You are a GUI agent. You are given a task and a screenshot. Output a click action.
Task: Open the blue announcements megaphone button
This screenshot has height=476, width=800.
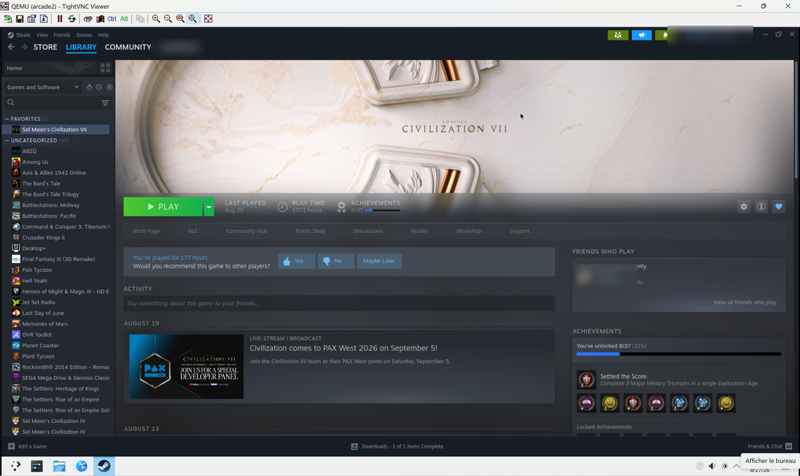(x=642, y=35)
